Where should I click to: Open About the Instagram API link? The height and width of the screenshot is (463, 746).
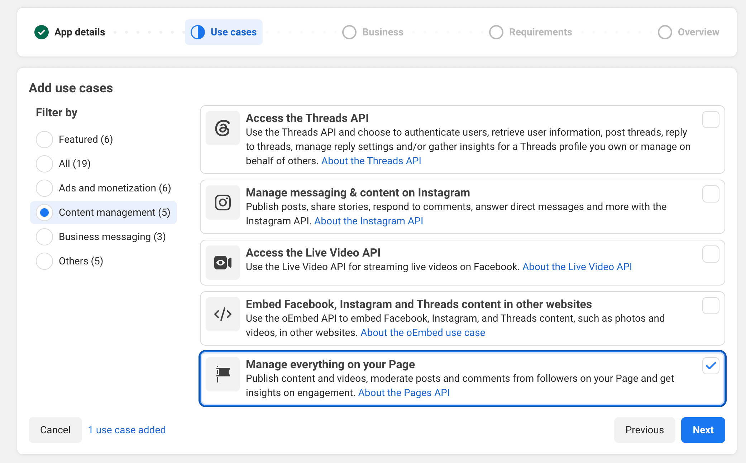pos(369,221)
